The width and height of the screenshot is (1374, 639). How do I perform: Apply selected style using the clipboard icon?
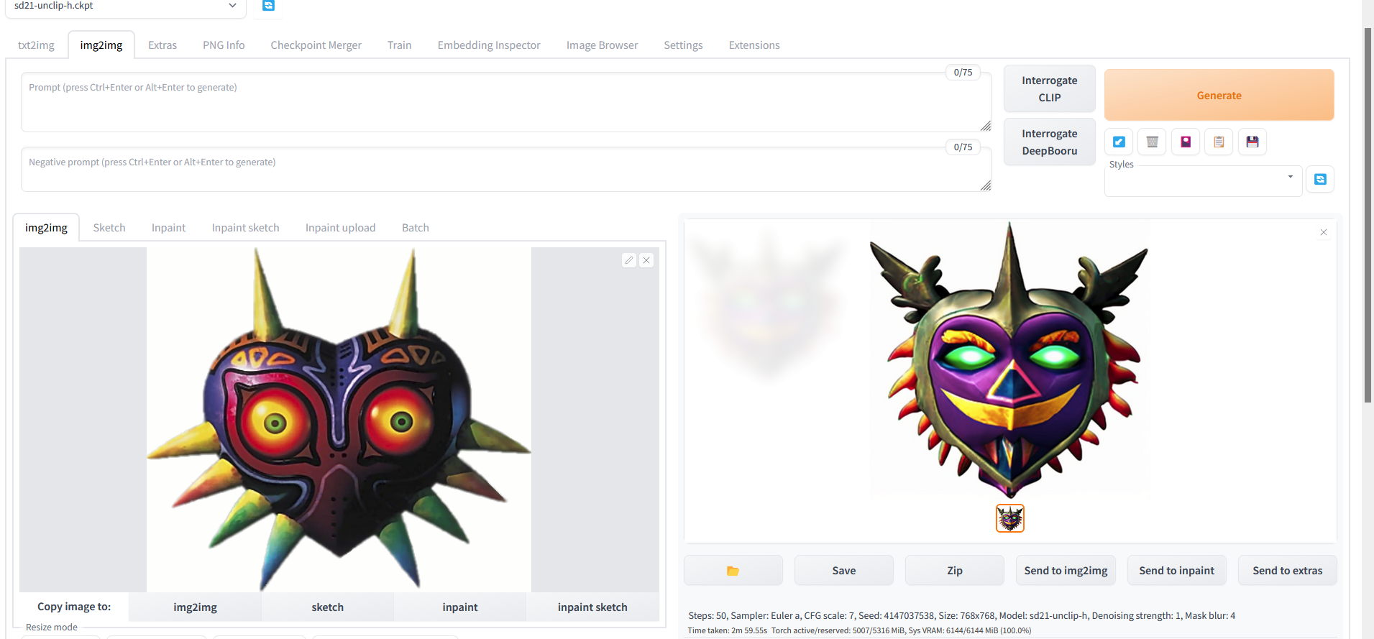pos(1219,142)
